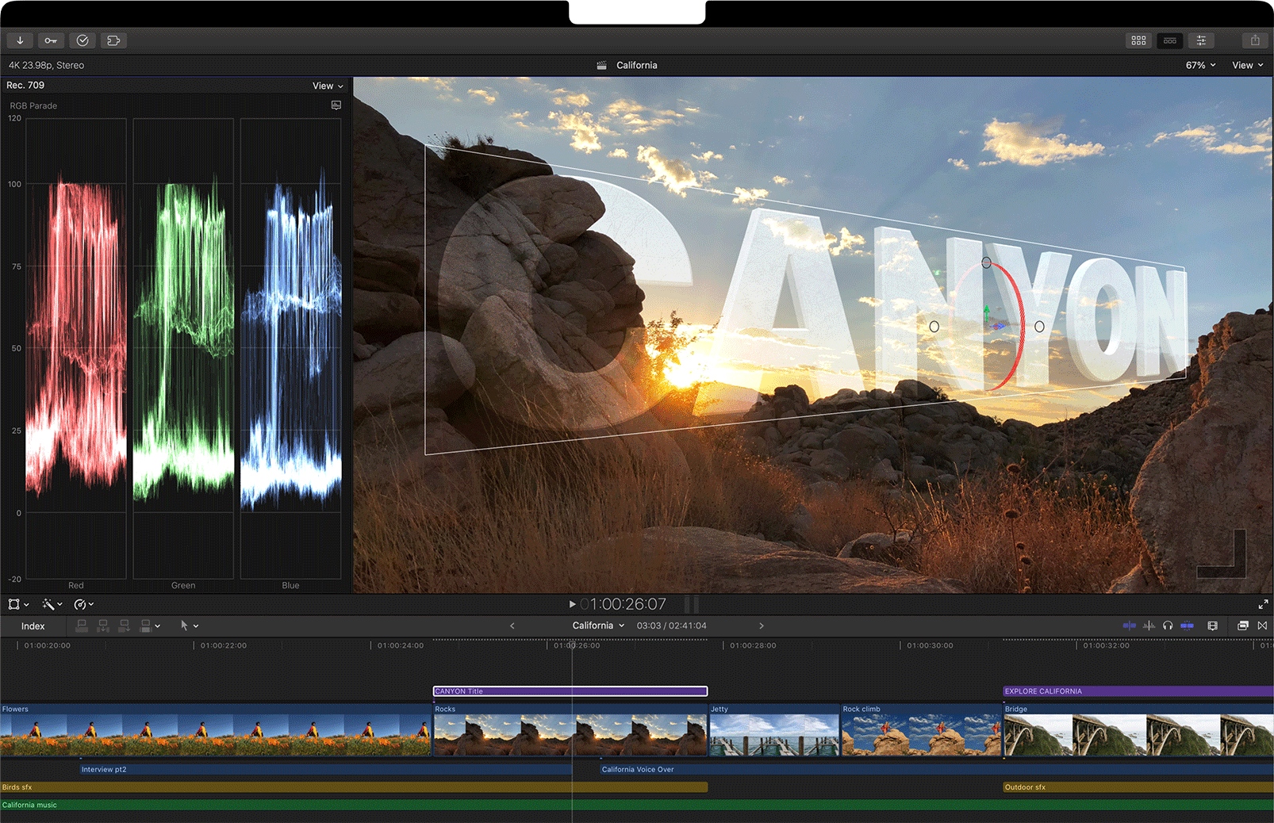Open the Select arrow tool menu
Viewport: 1274px width, 823px height.
(189, 626)
